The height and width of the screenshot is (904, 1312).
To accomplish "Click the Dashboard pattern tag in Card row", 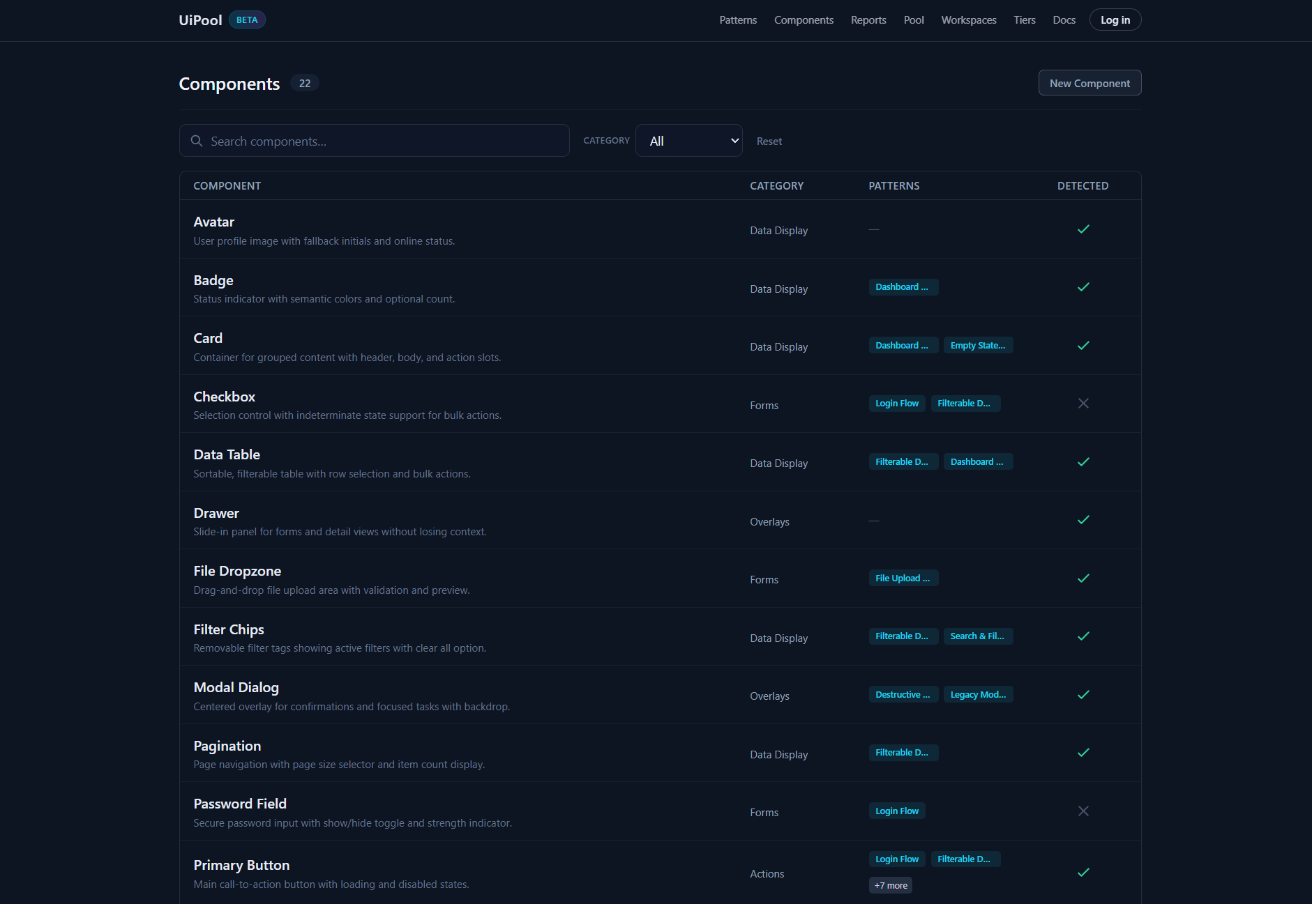I will (x=903, y=346).
